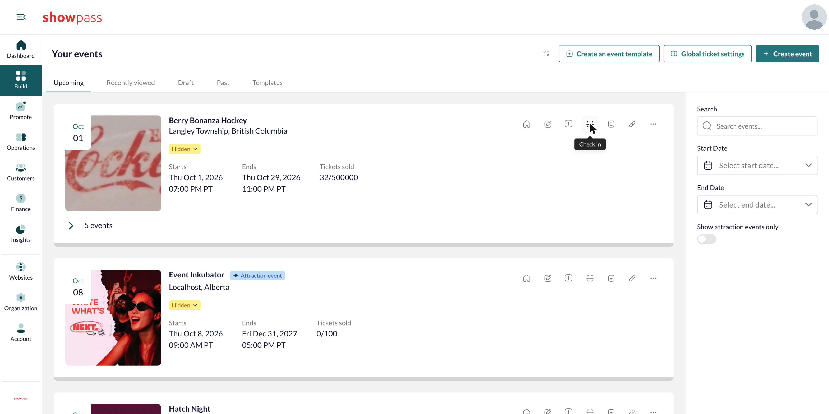Open the Insights section in the sidebar

click(x=21, y=234)
